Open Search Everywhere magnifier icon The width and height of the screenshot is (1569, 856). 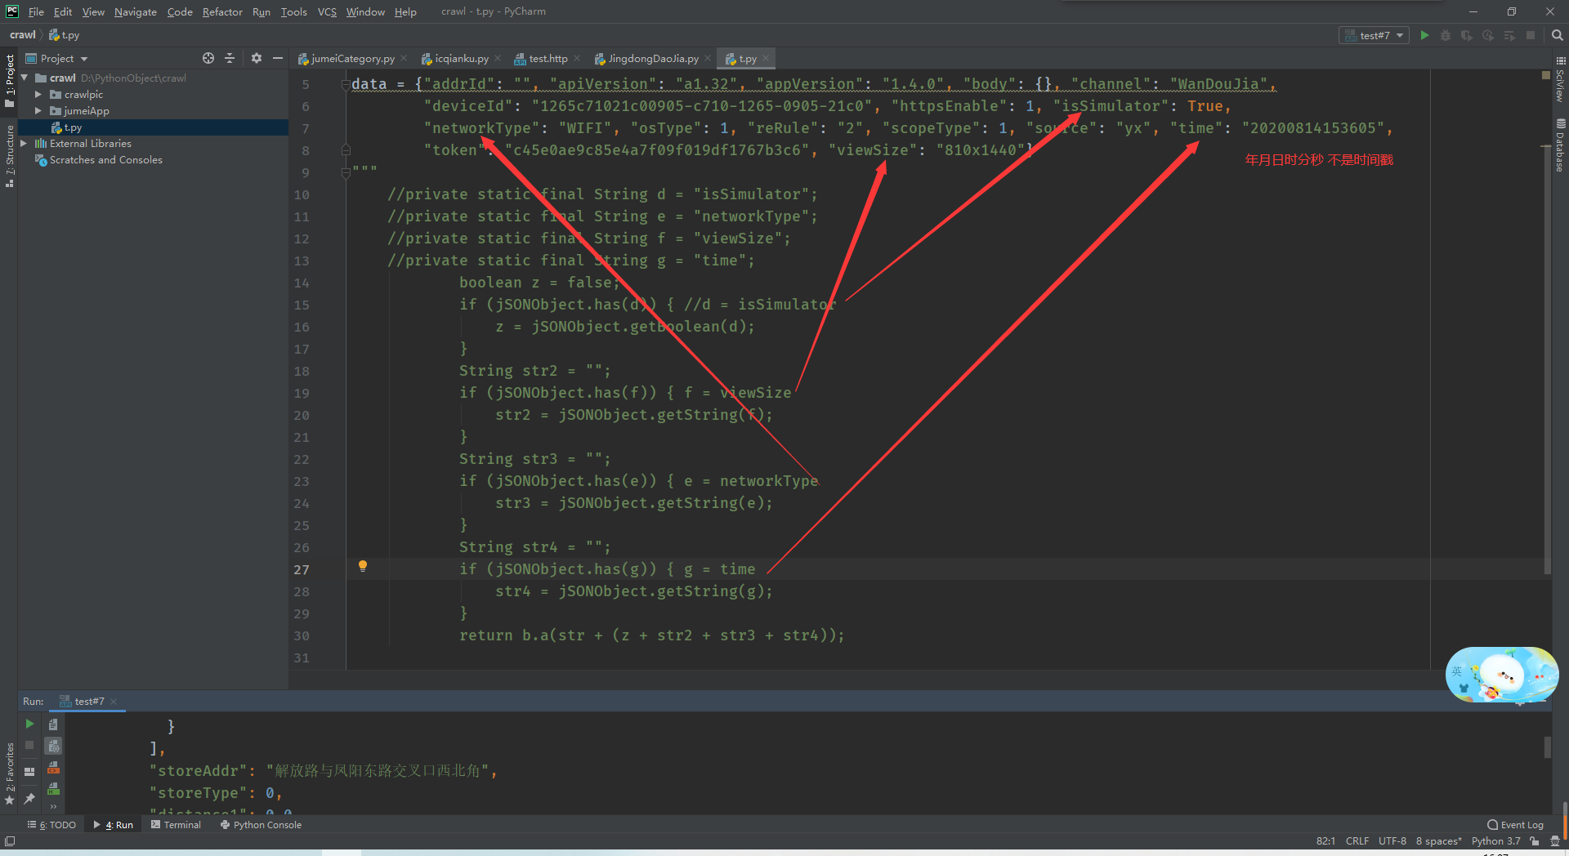(1557, 35)
